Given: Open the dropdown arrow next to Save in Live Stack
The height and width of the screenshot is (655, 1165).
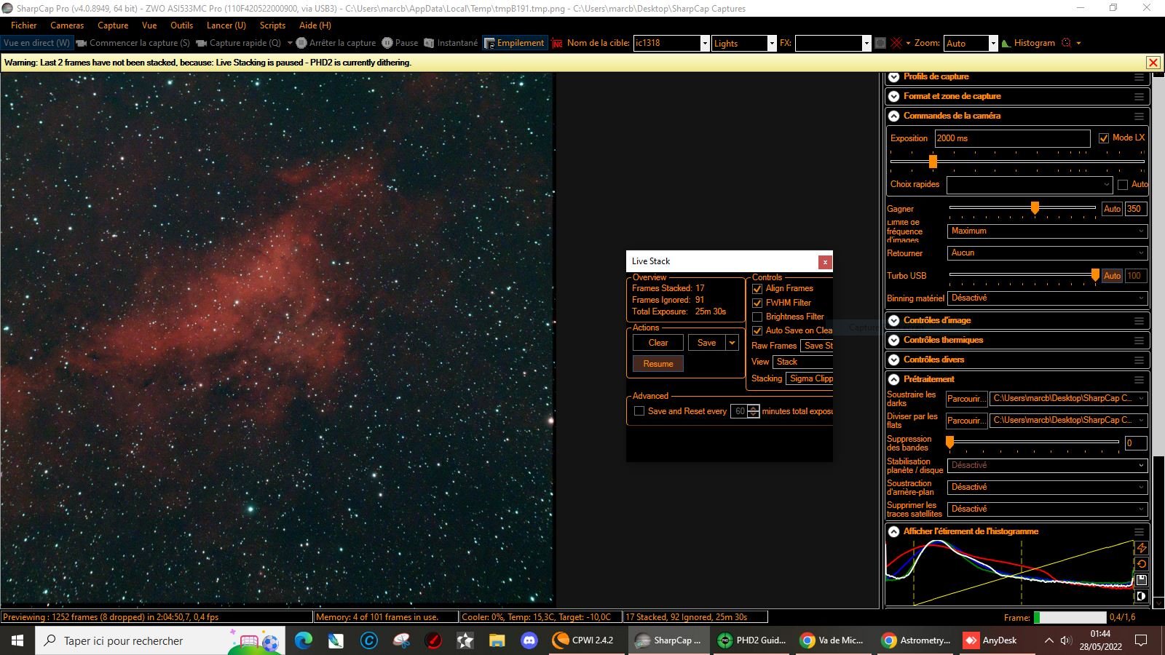Looking at the screenshot, I should tap(732, 343).
